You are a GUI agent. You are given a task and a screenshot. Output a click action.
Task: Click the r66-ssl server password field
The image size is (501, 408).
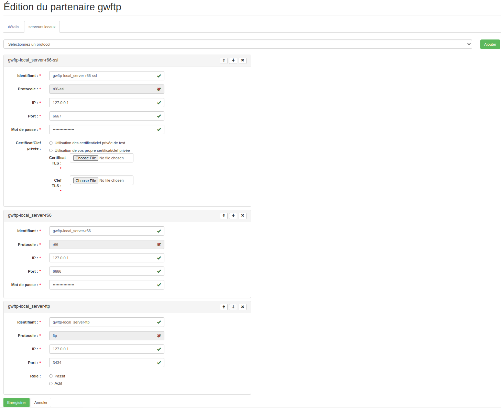tap(107, 129)
